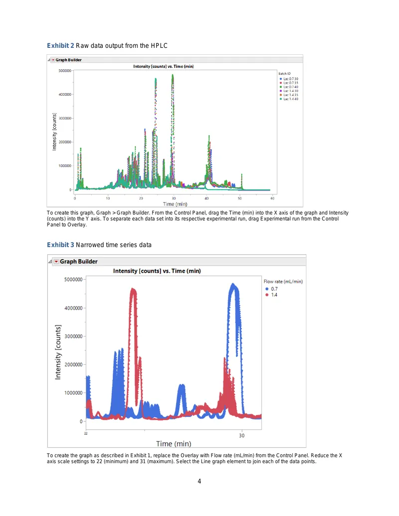The height and width of the screenshot is (516, 399).
Task: Select the 'Lac 0.7 30' legend label
Action: (291, 79)
